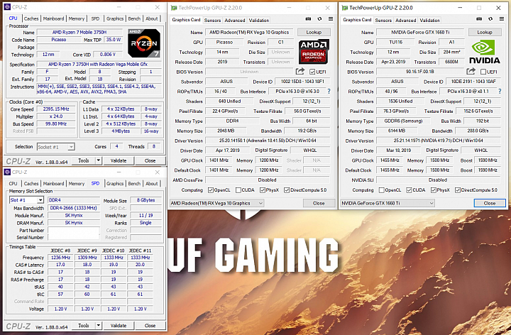Open Memory tab in SPD CPU-Z window
Image resolution: width=511 pixels, height=335 pixels.
click(x=77, y=183)
